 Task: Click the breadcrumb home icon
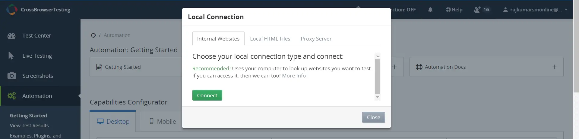point(93,35)
